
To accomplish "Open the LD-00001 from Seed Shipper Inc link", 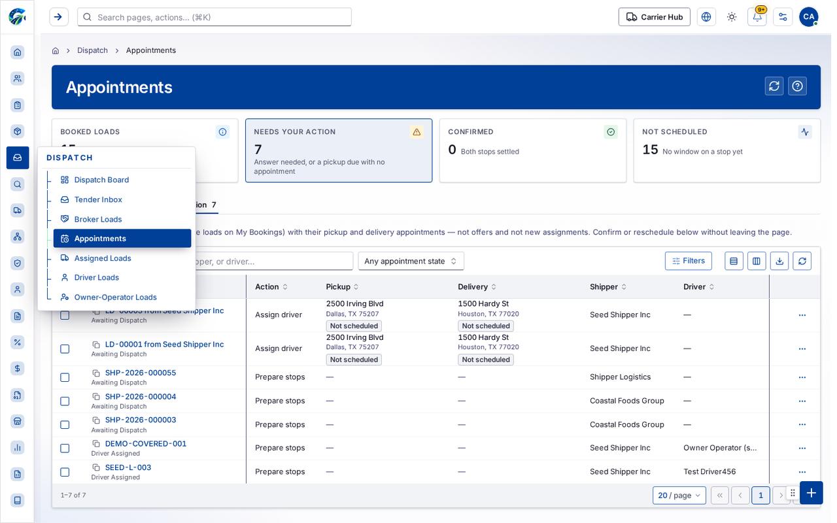I will [x=165, y=345].
